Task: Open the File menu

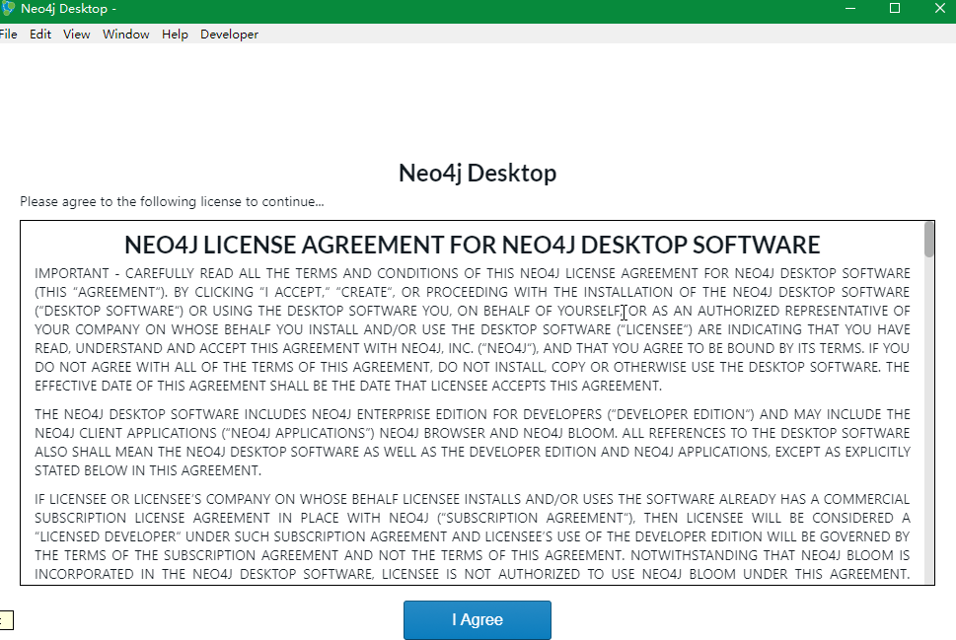Action: [x=9, y=34]
